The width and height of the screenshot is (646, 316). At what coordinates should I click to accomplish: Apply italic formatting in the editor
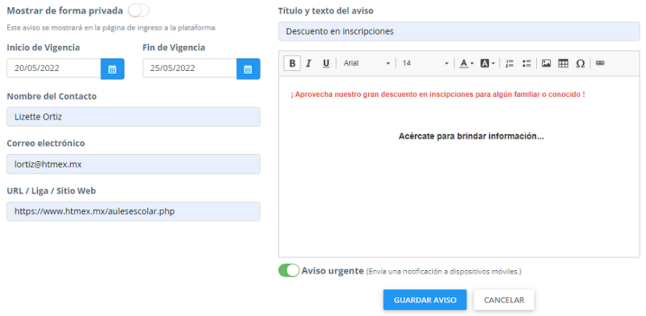coord(309,63)
